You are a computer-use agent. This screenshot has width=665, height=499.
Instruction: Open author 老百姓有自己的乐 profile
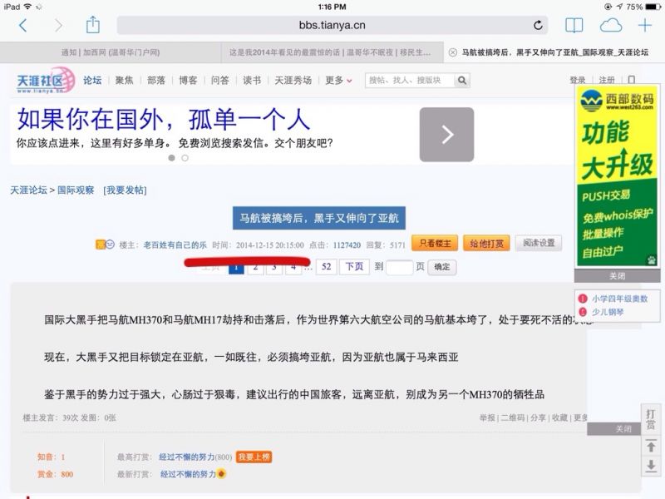pos(175,245)
